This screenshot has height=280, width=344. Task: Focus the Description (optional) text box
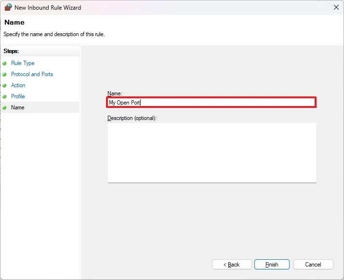point(212,152)
